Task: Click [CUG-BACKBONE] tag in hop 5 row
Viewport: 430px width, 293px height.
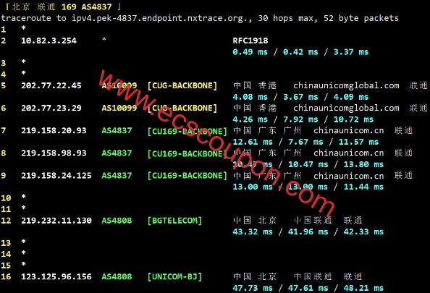Action: pyautogui.click(x=182, y=86)
